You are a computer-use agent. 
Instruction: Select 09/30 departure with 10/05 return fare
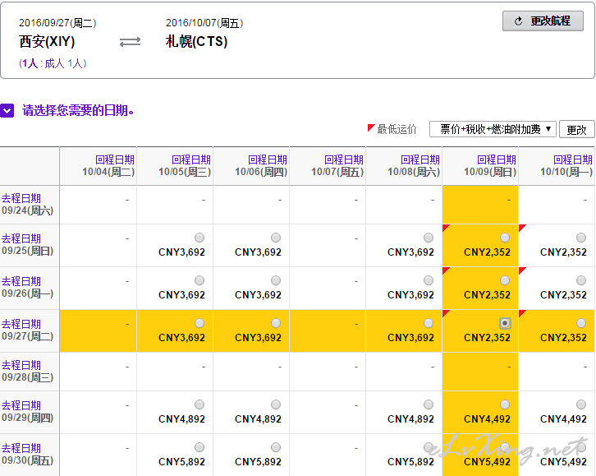coord(199,447)
